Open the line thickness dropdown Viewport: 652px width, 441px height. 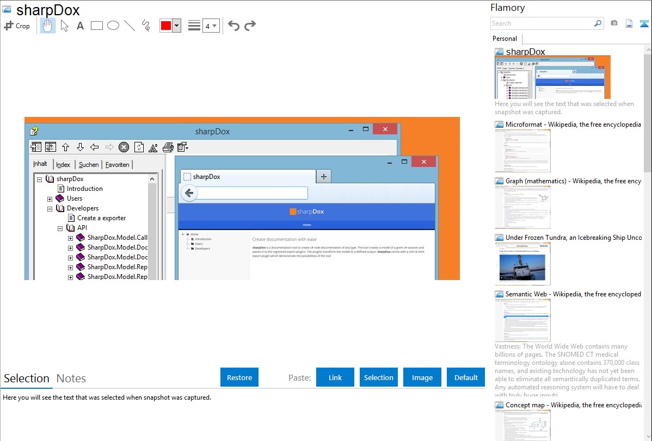[x=211, y=26]
